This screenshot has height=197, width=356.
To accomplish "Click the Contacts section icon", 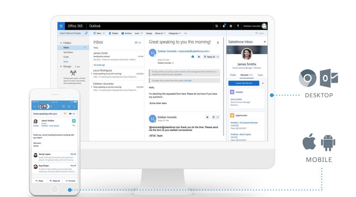I will (x=232, y=92).
